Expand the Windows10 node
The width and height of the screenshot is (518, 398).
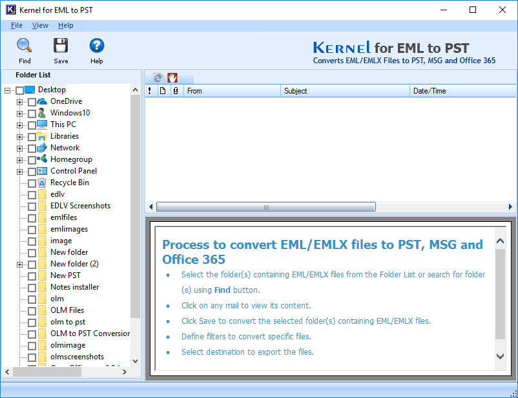point(19,114)
